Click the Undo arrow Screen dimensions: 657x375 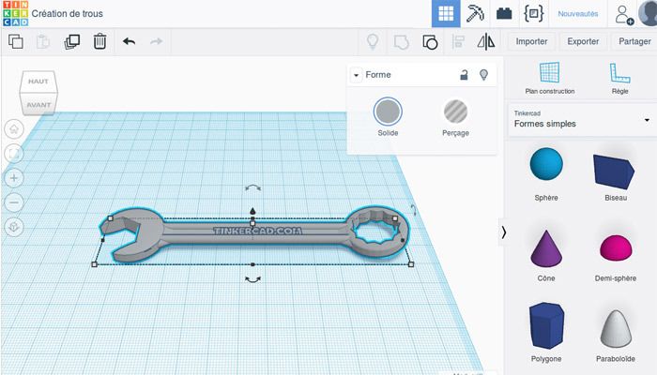click(x=129, y=41)
